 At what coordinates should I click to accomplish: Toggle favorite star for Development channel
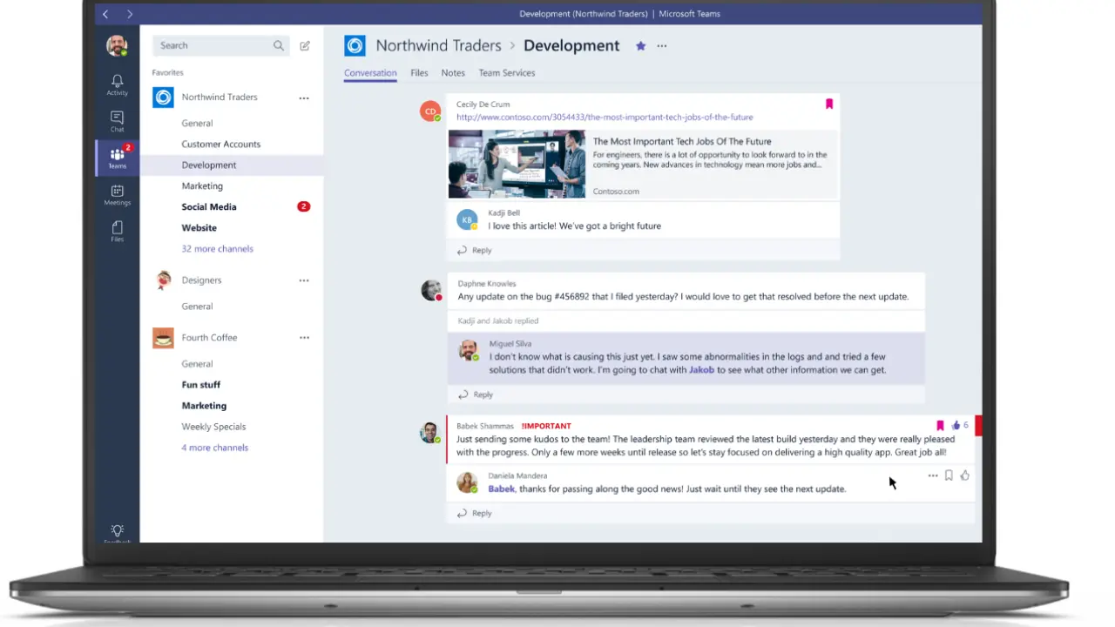[x=640, y=46]
